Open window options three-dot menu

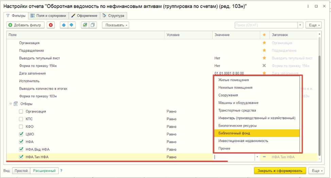(308, 6)
